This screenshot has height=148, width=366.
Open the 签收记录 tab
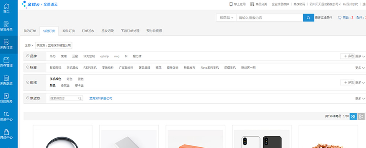[108, 31]
